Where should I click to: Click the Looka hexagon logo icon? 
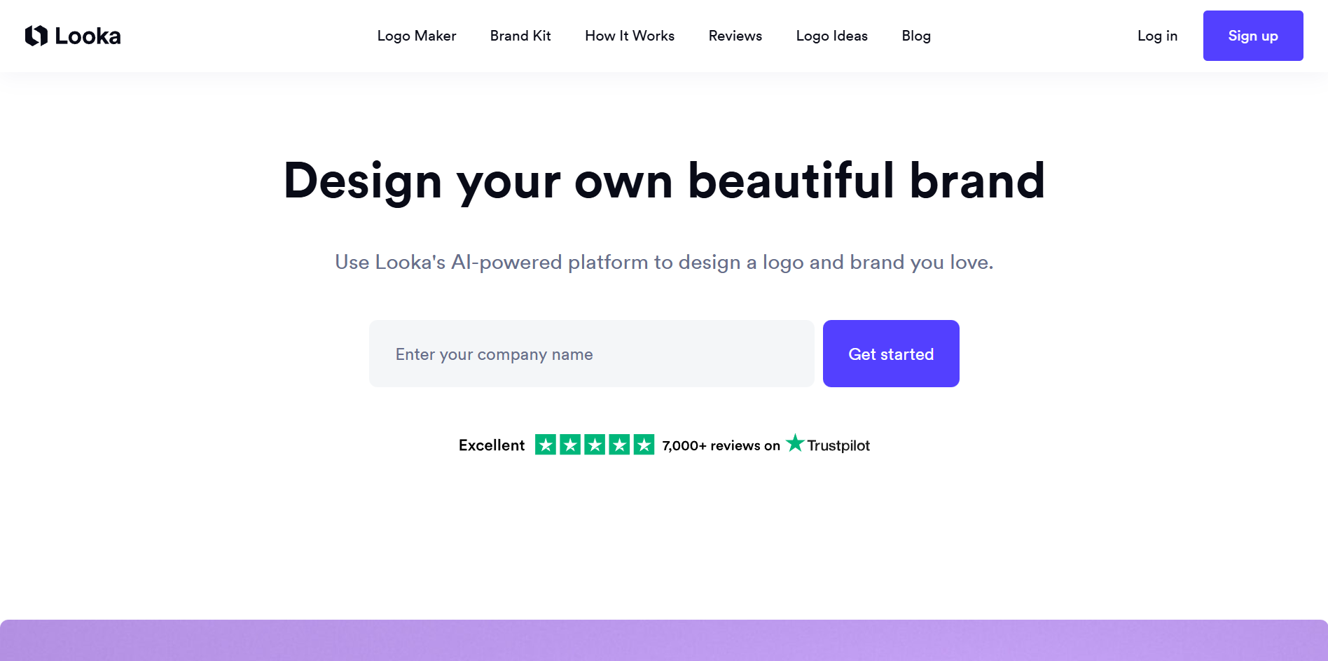(x=36, y=36)
